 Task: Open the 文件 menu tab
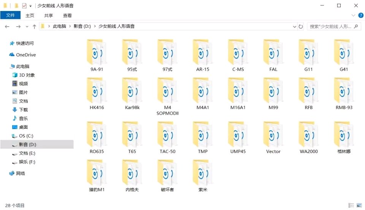(x=10, y=15)
